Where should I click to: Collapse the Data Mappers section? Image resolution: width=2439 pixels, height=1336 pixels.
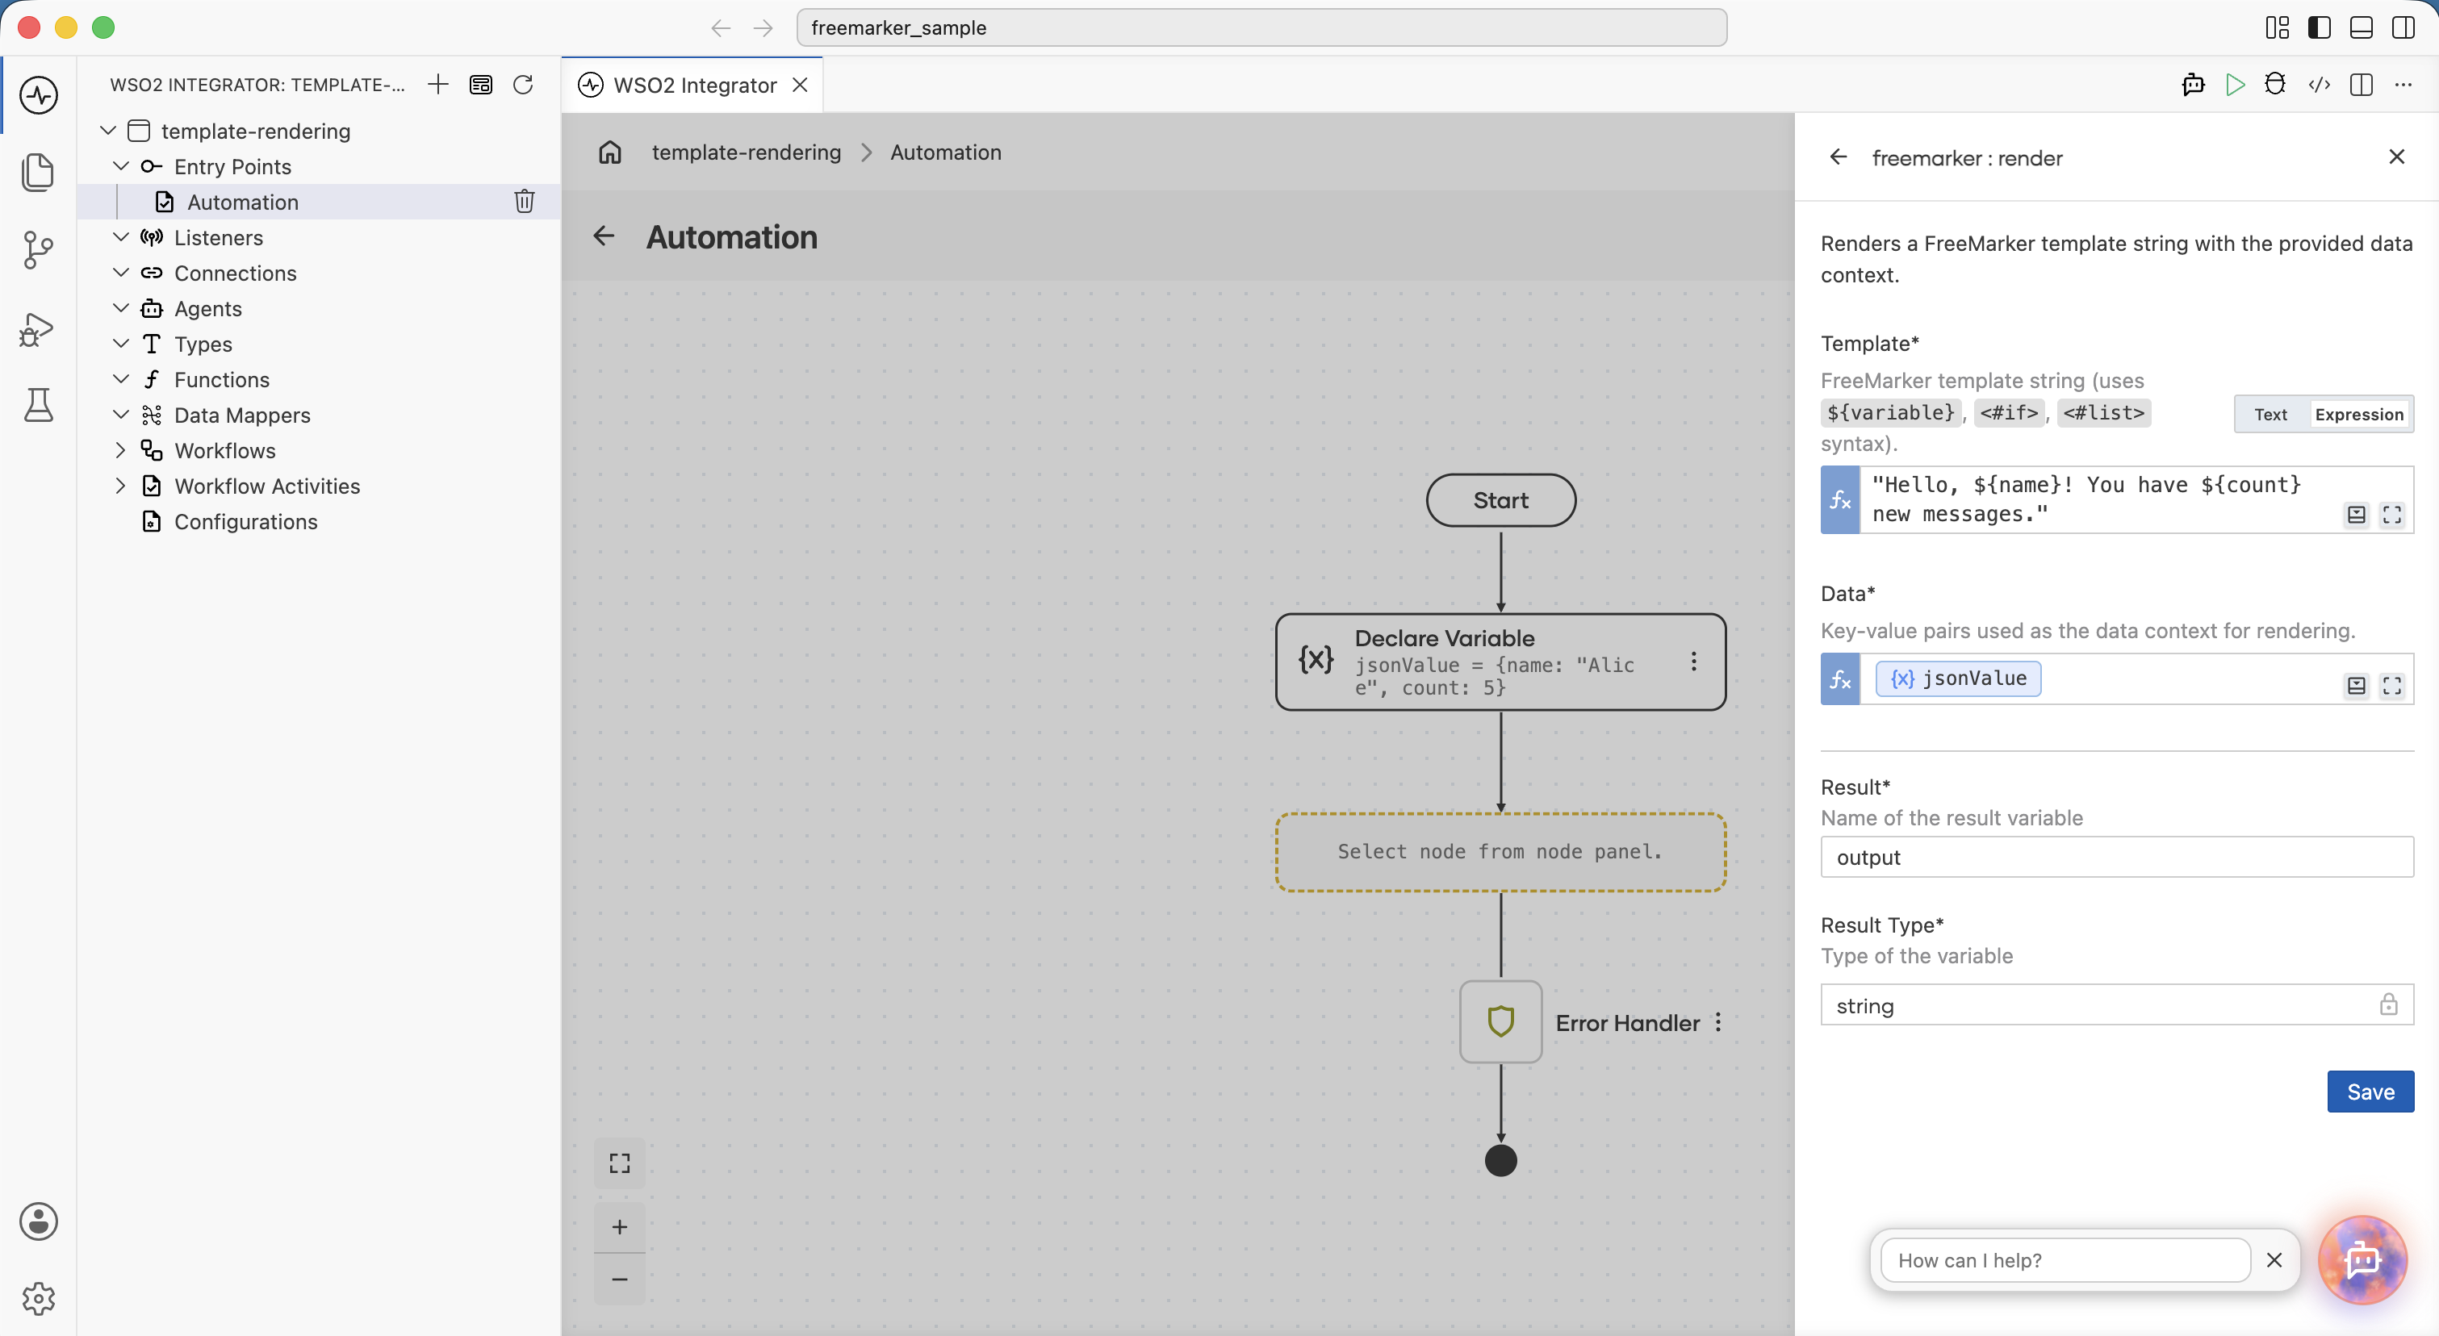click(x=121, y=415)
